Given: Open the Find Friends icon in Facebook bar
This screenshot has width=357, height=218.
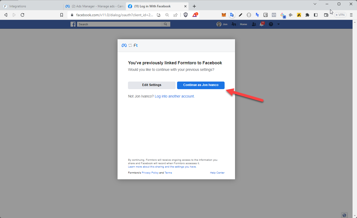Looking at the screenshot, I should pyautogui.click(x=234, y=24).
